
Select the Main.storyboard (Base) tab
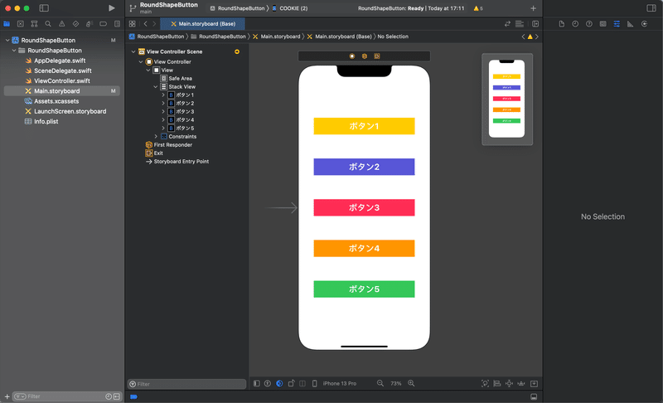[202, 24]
